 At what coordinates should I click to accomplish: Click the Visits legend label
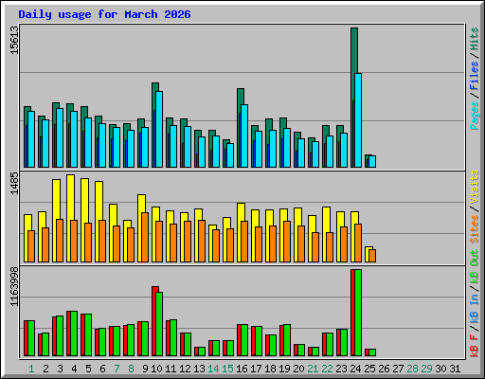[x=475, y=187]
